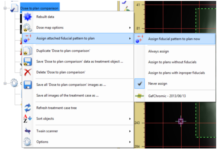This screenshot has height=150, width=218.
Task: Click the Dose map options gear icon
Action: pyautogui.click(x=28, y=28)
